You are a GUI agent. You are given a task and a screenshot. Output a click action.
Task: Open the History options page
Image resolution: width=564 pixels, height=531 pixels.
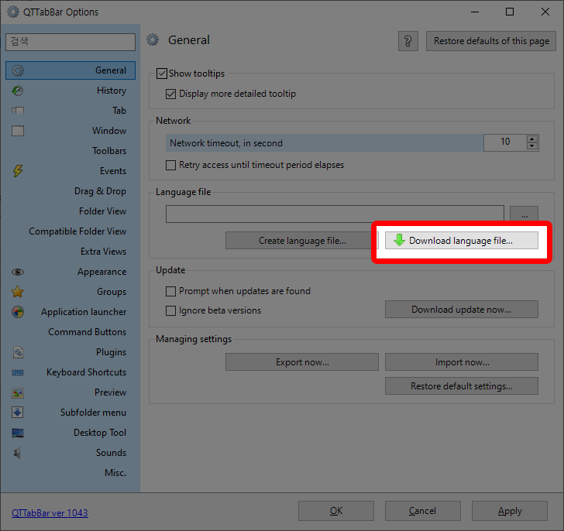pyautogui.click(x=70, y=91)
